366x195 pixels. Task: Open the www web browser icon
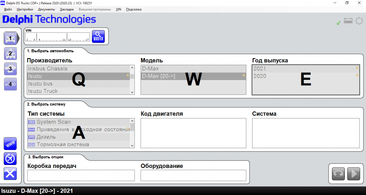[x=10, y=144]
